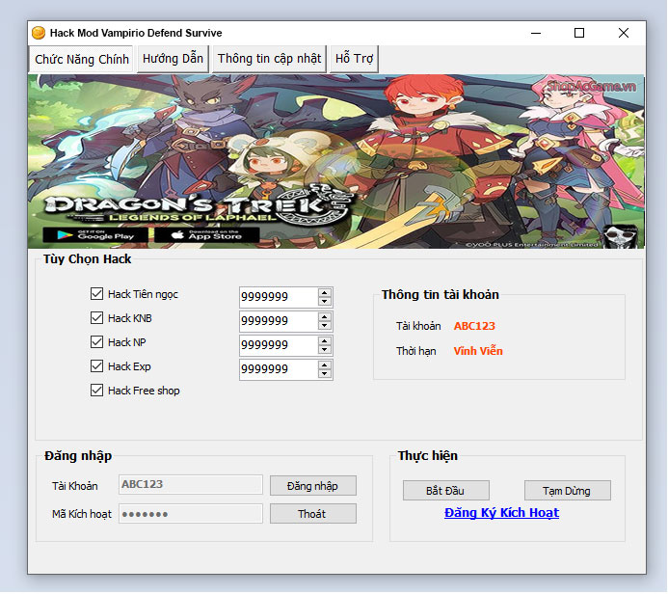Disable the Hack NP checkbox
The width and height of the screenshot is (668, 594).
96,341
